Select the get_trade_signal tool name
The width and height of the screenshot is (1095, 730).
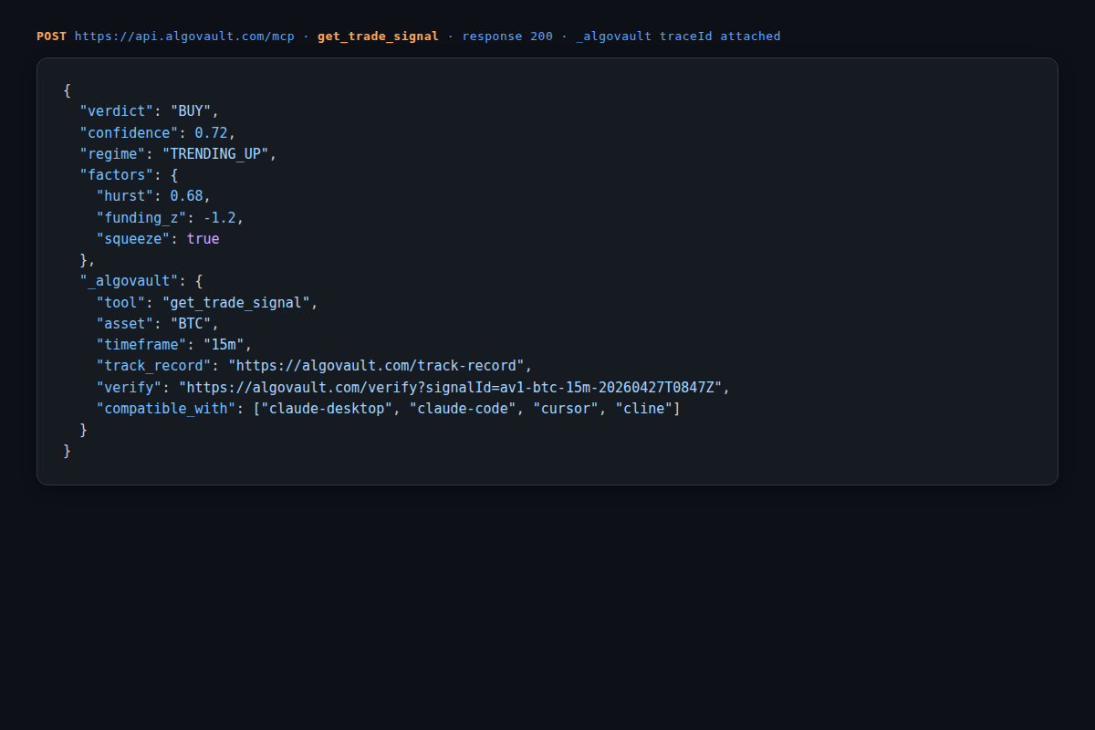378,36
